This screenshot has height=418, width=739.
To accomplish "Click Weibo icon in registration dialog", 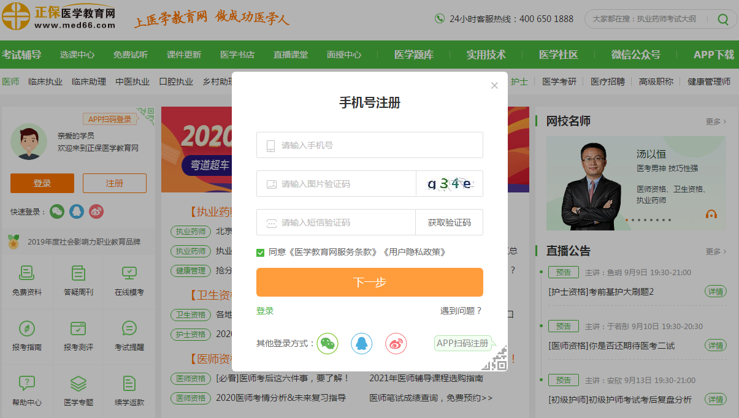I will click(x=396, y=343).
